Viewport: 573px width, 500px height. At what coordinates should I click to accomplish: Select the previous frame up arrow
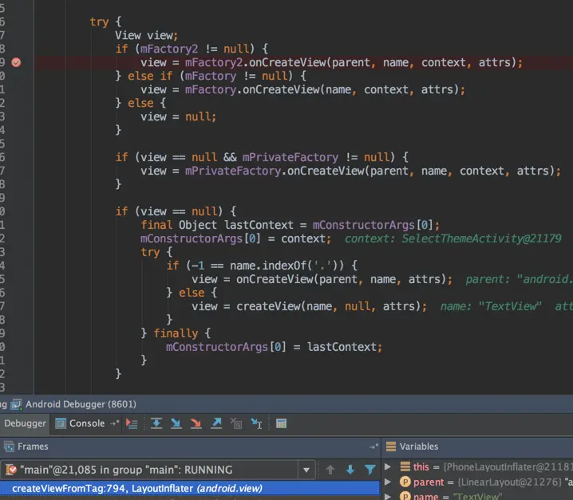click(330, 470)
